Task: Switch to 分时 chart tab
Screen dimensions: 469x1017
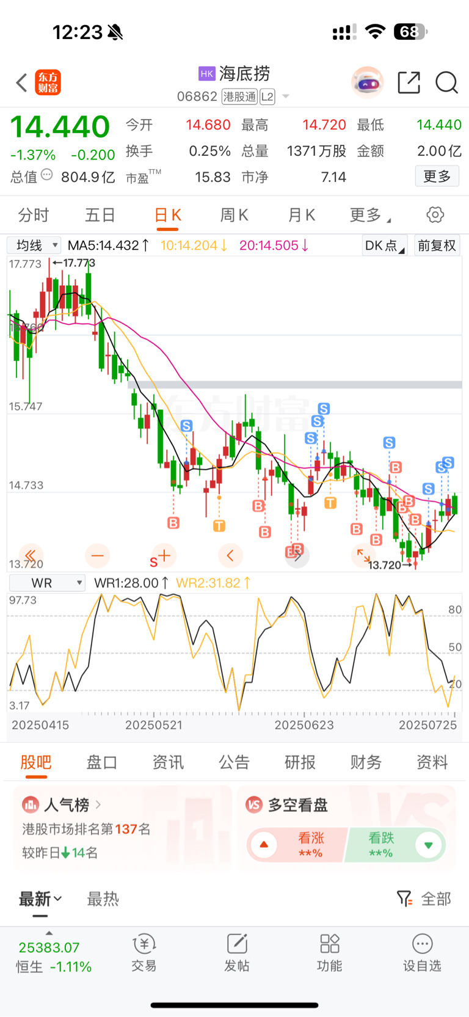Action: 34,215
